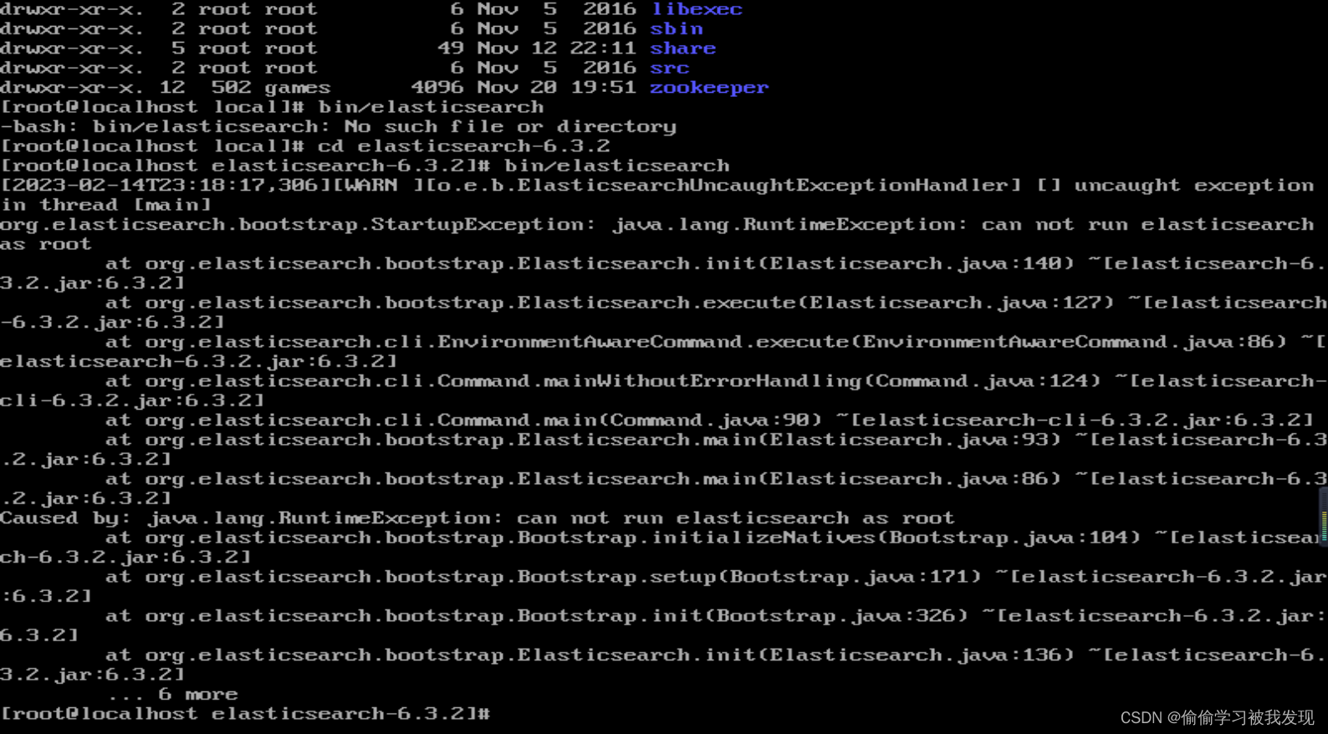Click the libexec directory name

(x=697, y=9)
